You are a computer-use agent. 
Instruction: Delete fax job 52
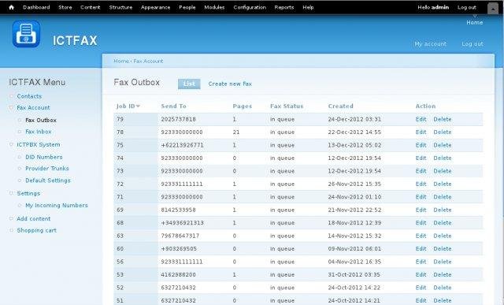tap(443, 288)
